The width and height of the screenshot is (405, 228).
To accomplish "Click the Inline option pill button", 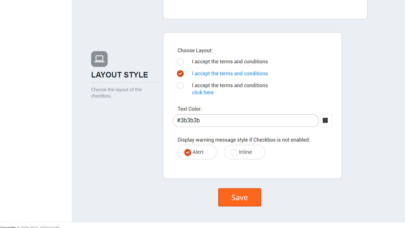I will point(244,152).
